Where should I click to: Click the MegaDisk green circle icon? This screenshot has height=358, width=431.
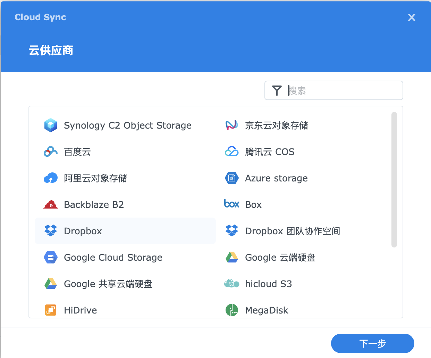tap(232, 310)
